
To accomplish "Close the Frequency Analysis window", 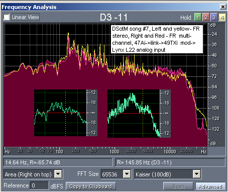I will [223, 7].
